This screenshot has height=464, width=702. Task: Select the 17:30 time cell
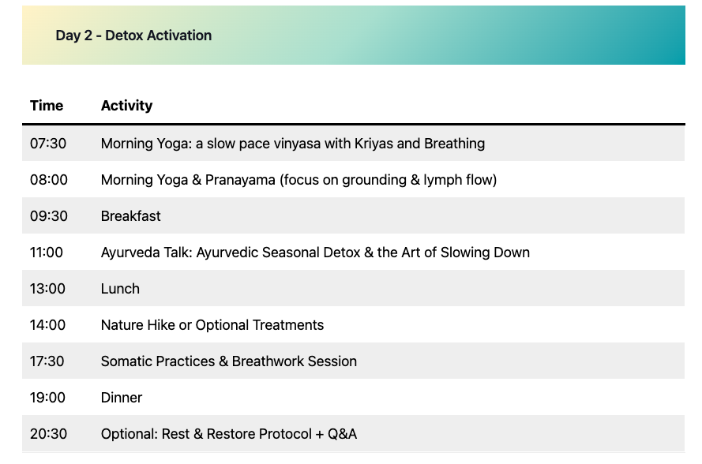coord(48,361)
